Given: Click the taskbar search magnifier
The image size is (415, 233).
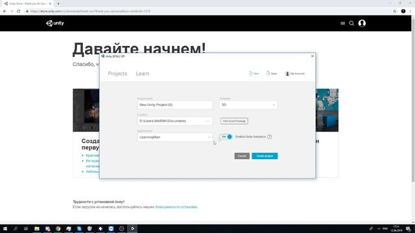Looking at the screenshot, I should click(x=16, y=228).
